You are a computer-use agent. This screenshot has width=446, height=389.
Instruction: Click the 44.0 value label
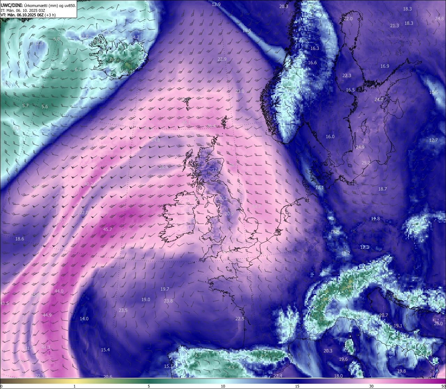[x=59, y=291]
